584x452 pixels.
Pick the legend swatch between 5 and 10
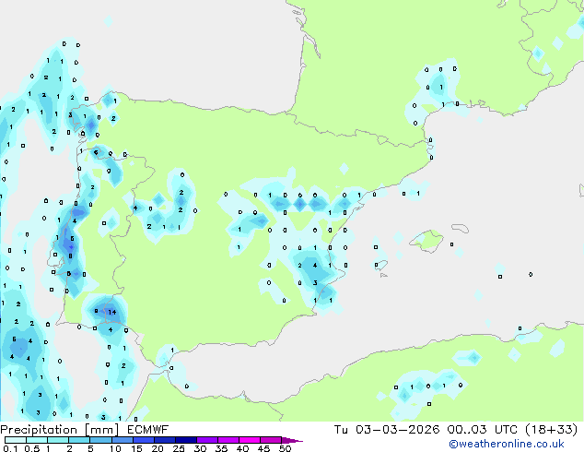coord(100,440)
